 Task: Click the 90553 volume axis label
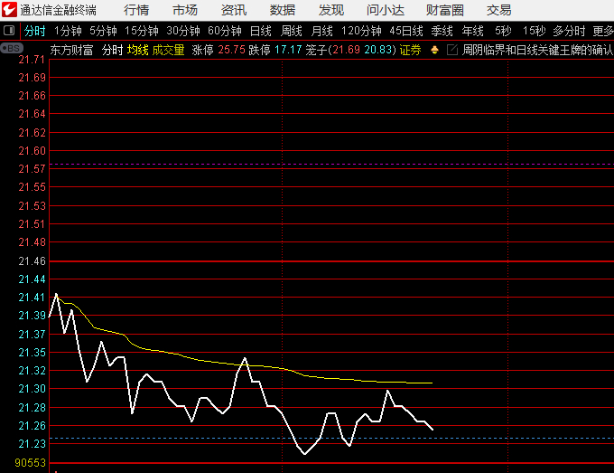(x=30, y=463)
